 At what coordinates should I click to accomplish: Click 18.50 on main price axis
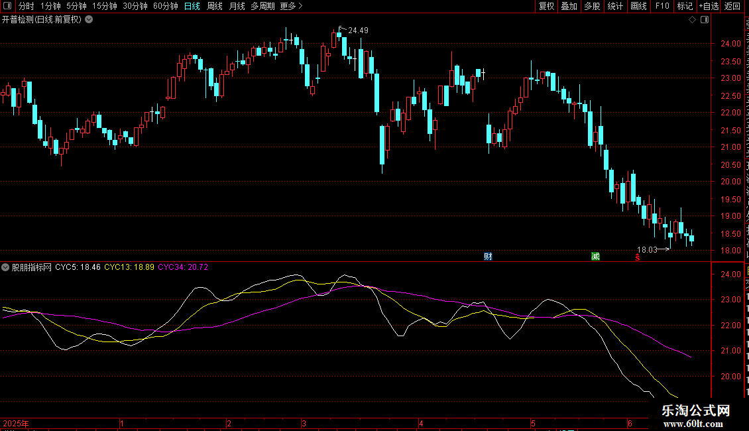(730, 233)
